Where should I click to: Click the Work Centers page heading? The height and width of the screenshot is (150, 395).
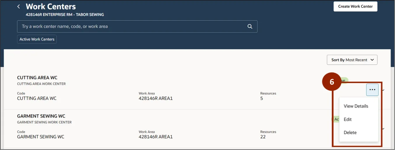51,6
